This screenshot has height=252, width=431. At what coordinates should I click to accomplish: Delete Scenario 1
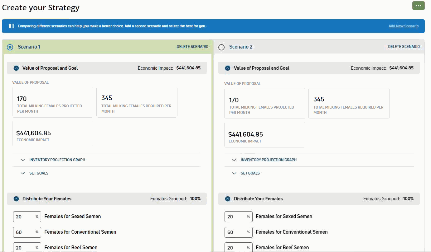192,47
